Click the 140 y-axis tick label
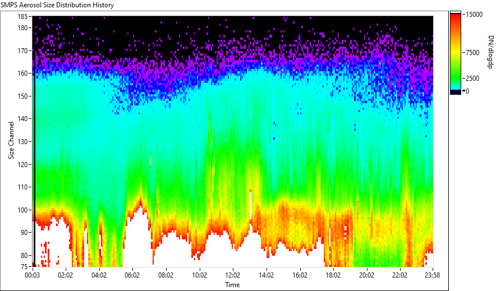The width and height of the screenshot is (496, 291). coord(23,119)
